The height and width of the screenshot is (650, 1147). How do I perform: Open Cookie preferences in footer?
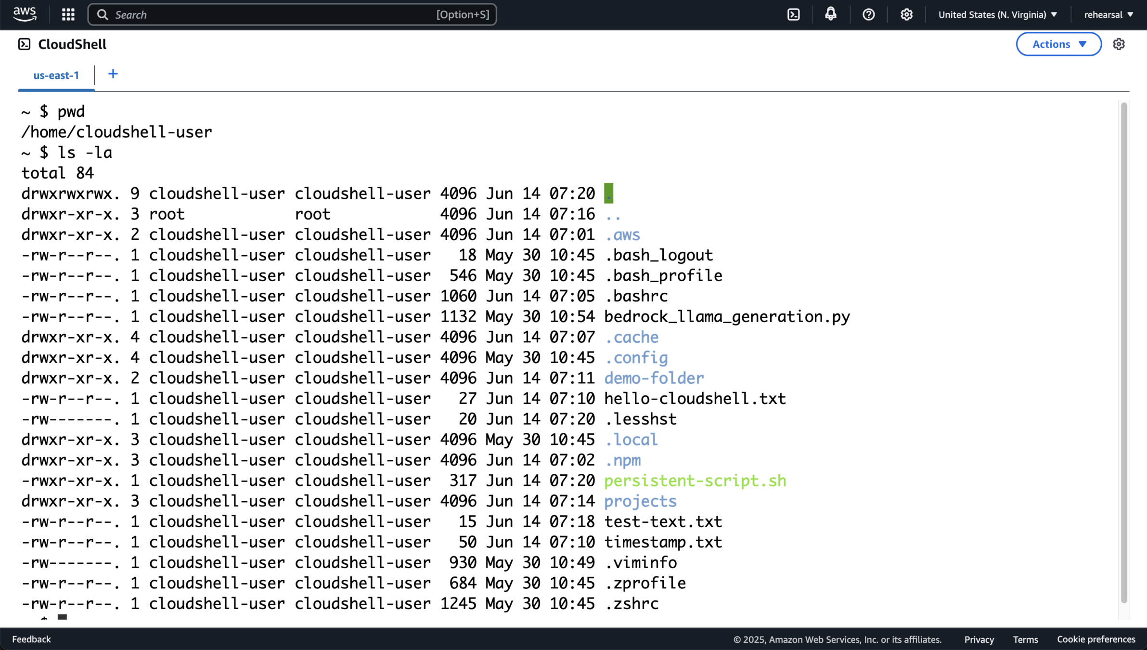click(1095, 639)
